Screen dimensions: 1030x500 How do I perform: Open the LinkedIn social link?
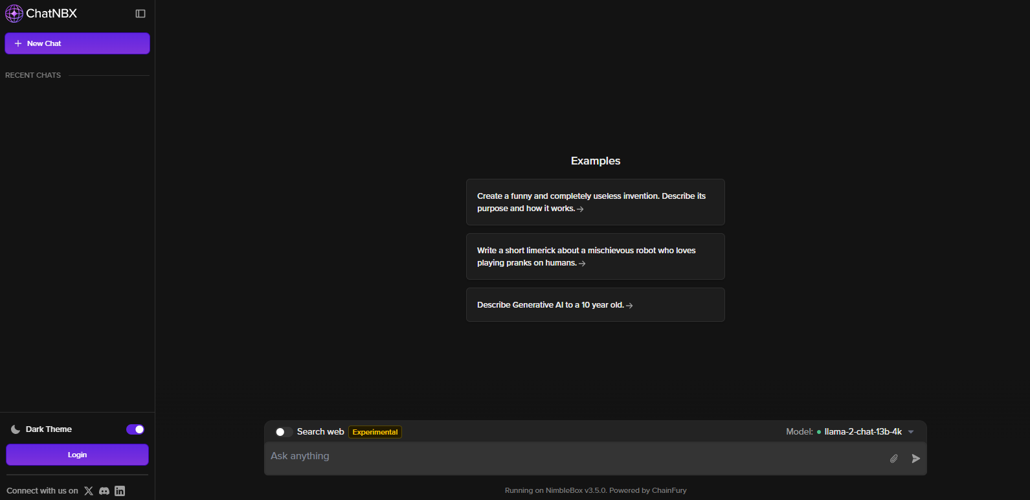coord(120,491)
